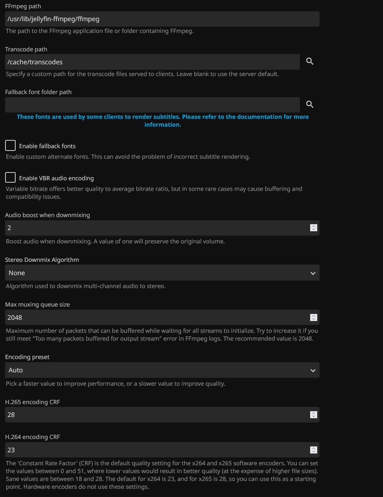383x497 pixels.
Task: Click the Fallback font folder path field
Action: (152, 105)
